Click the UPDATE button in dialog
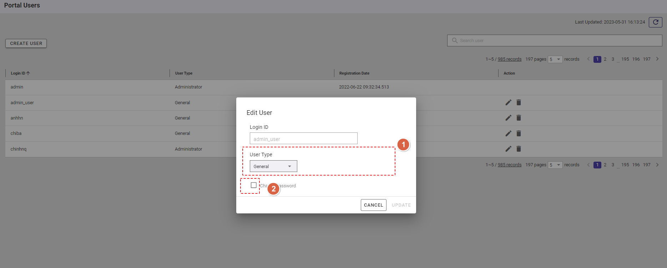Viewport: 667px width, 268px height. pyautogui.click(x=401, y=205)
